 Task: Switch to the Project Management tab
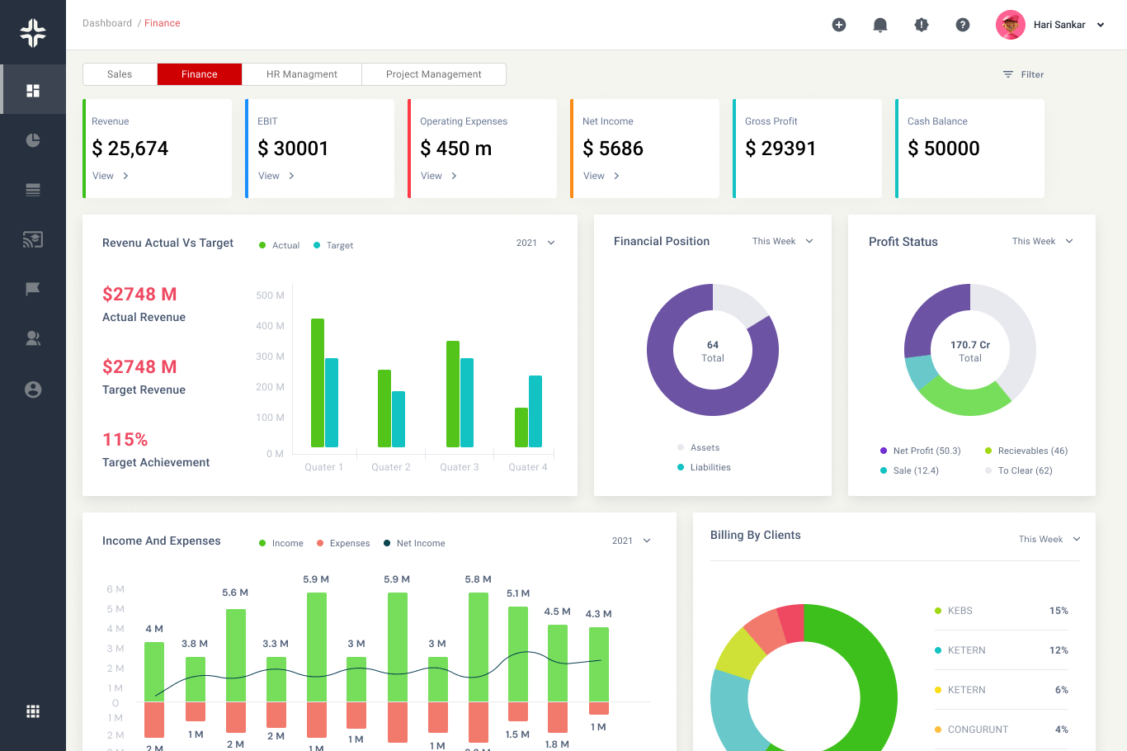(x=433, y=74)
